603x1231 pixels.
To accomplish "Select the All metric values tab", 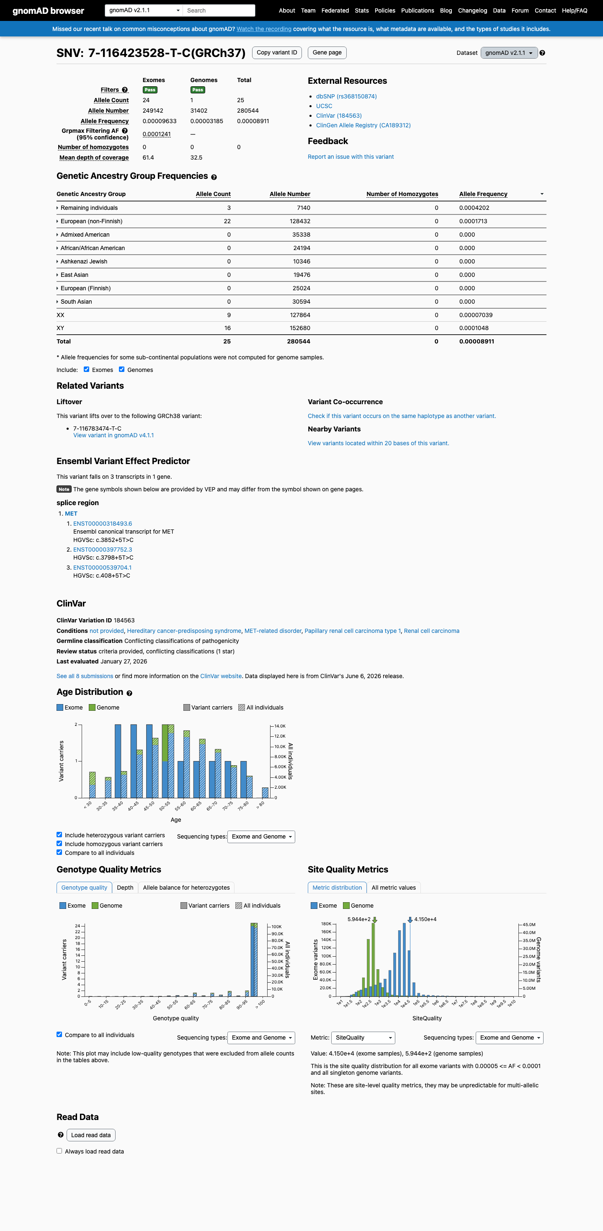I will [394, 888].
